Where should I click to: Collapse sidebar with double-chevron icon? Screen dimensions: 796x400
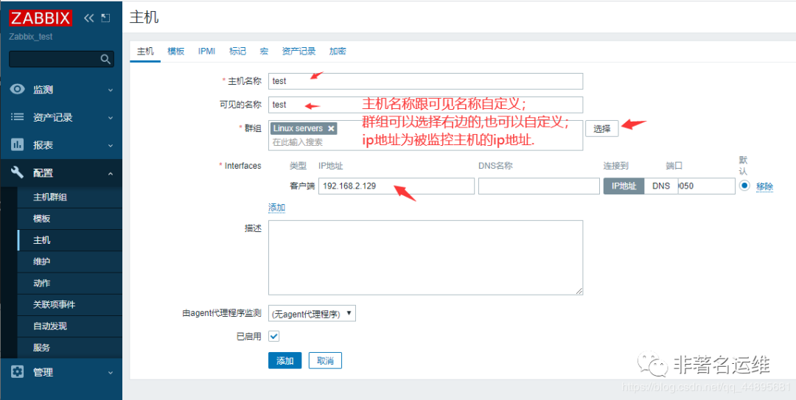[89, 18]
